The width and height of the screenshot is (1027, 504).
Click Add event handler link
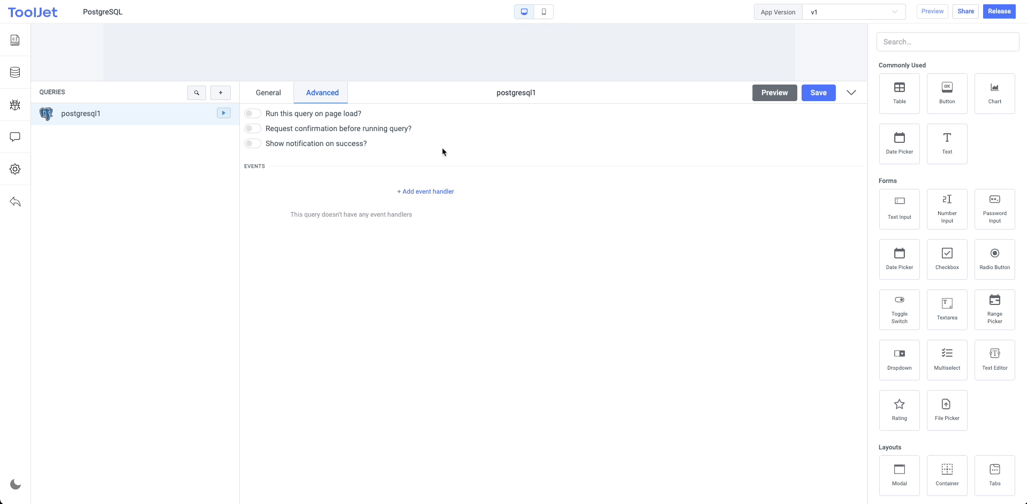tap(426, 192)
